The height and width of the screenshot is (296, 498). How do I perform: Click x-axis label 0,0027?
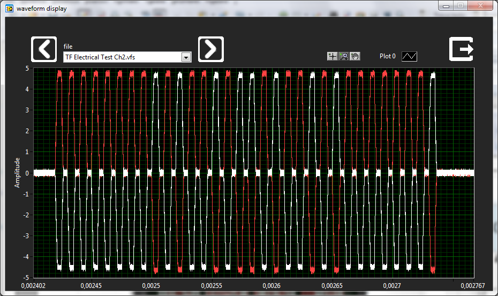392,285
